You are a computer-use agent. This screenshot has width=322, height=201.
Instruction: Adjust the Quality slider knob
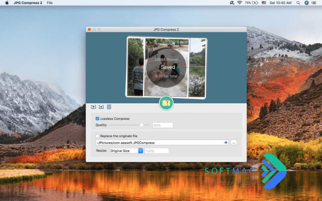point(142,125)
